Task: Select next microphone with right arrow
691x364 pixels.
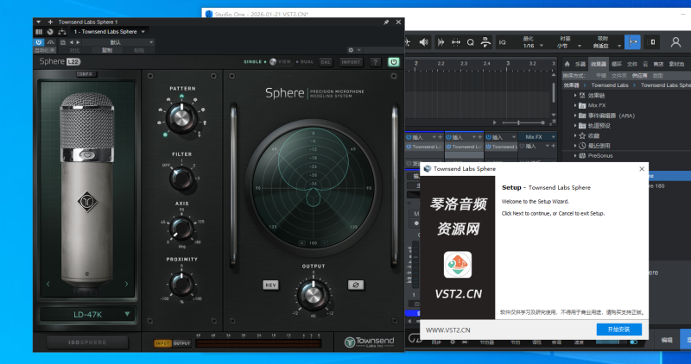Action: [127, 283]
